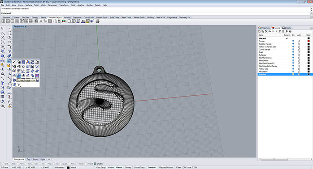Hide the Curves layer via its lightbulb
This screenshot has width=313, height=169.
(x=293, y=41)
